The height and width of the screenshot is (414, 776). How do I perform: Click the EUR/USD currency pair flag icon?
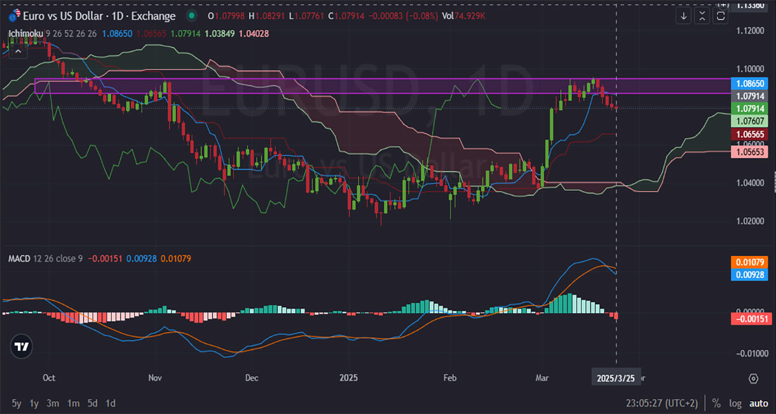tap(13, 15)
